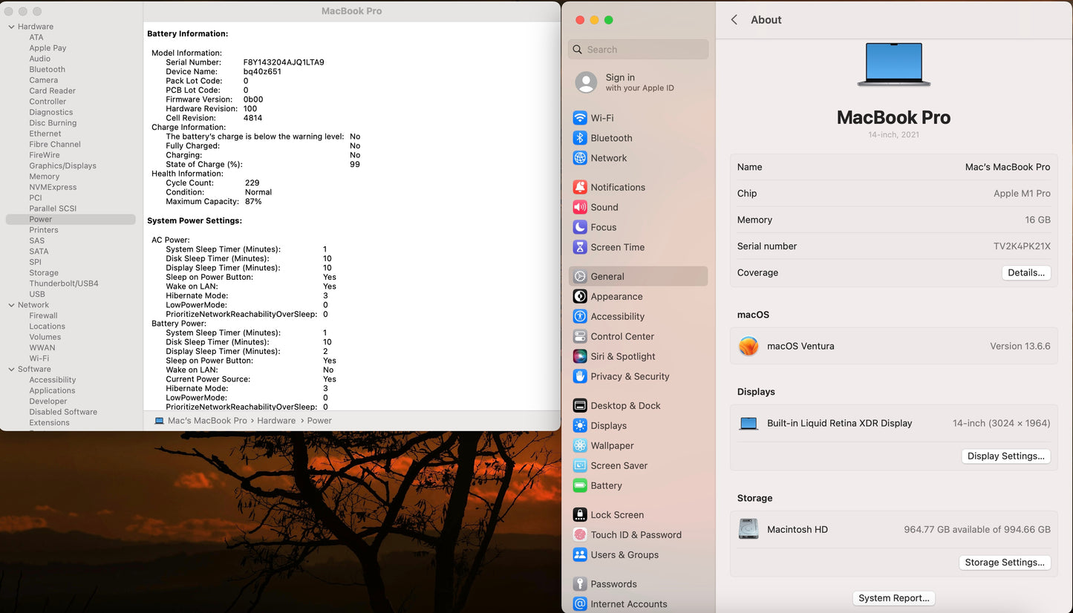Collapse the Hardware section in System Information
Image resolution: width=1073 pixels, height=613 pixels.
click(11, 27)
